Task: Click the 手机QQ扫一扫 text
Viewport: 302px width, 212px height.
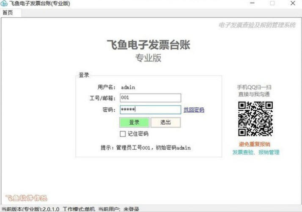Action: [254, 87]
